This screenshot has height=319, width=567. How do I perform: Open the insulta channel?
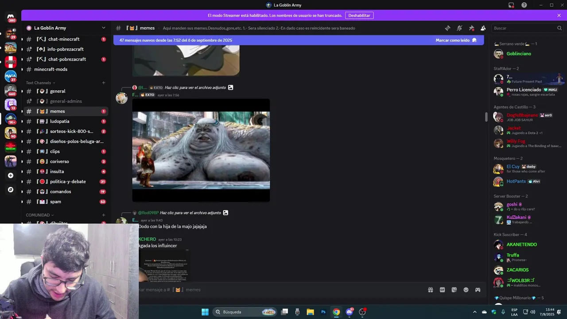pyautogui.click(x=66, y=171)
